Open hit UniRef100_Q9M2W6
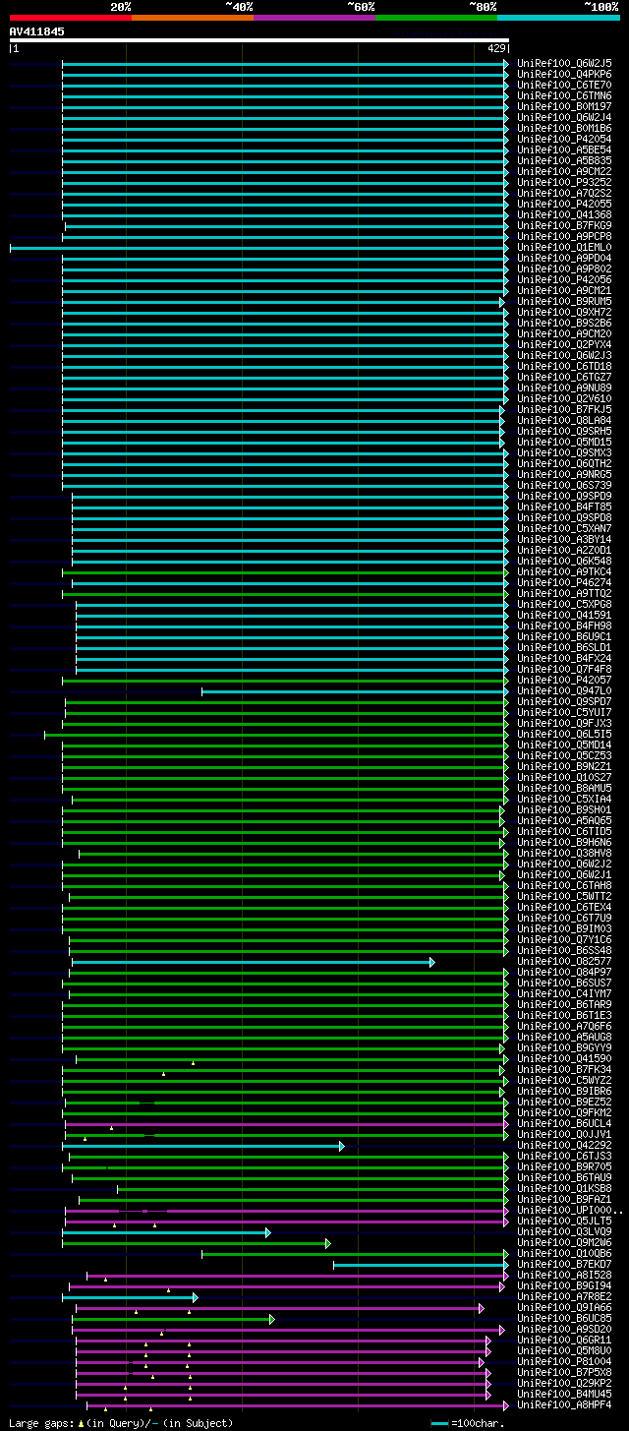The width and height of the screenshot is (629, 1431). pos(564,1242)
